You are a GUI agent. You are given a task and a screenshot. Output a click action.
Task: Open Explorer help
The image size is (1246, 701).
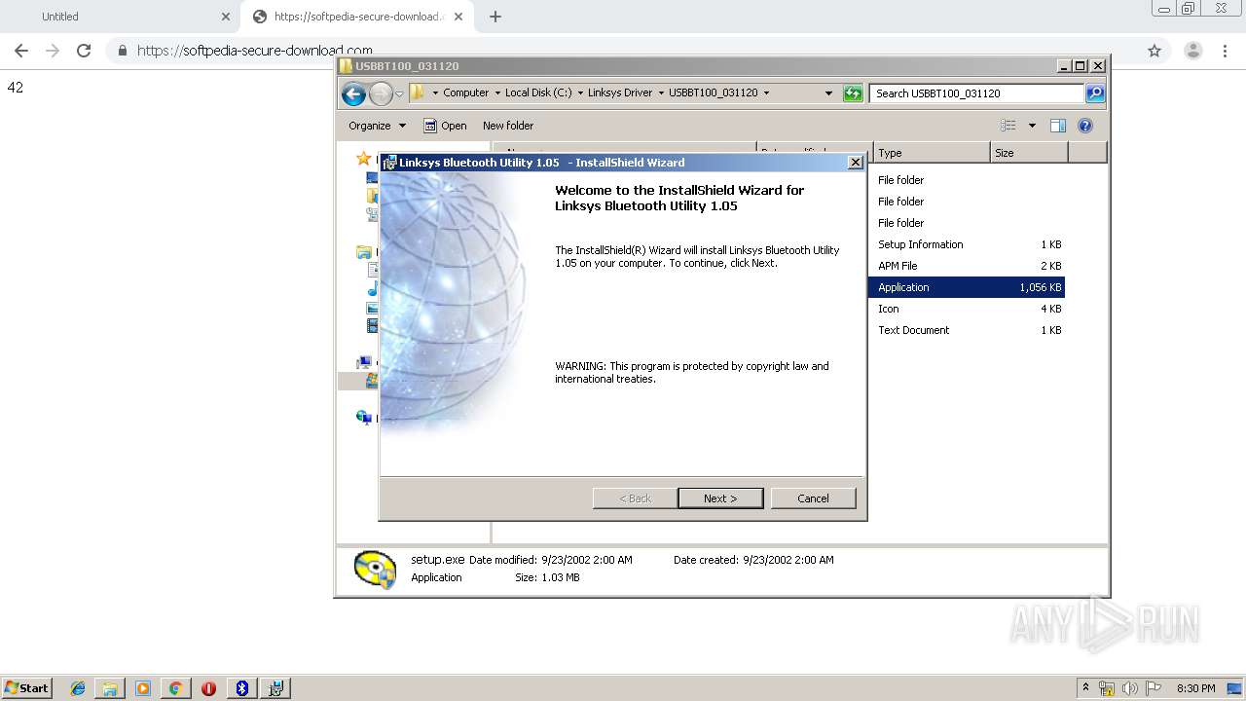(x=1085, y=126)
